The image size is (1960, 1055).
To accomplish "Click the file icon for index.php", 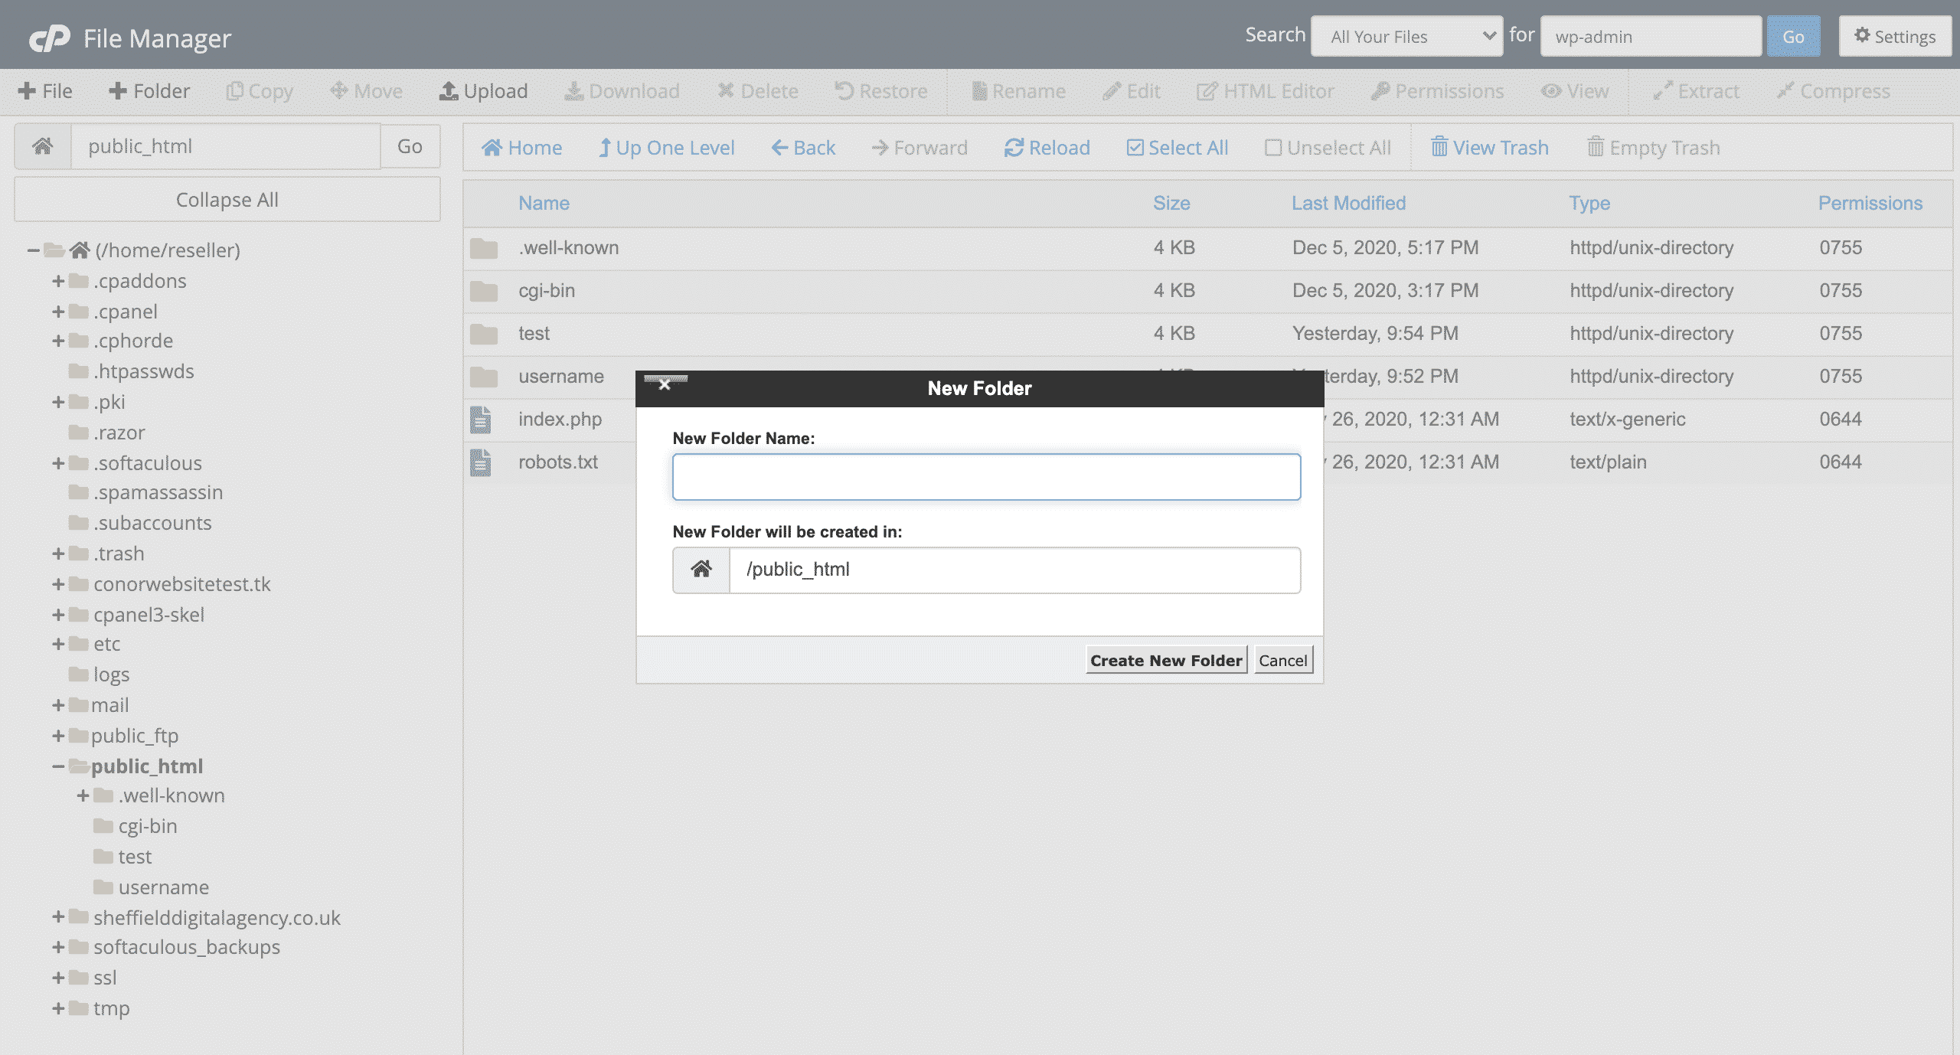I will point(480,420).
